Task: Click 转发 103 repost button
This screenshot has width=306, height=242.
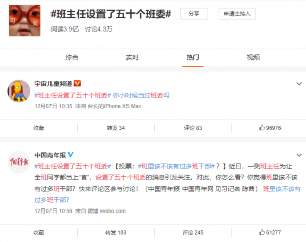Action: tap(116, 232)
